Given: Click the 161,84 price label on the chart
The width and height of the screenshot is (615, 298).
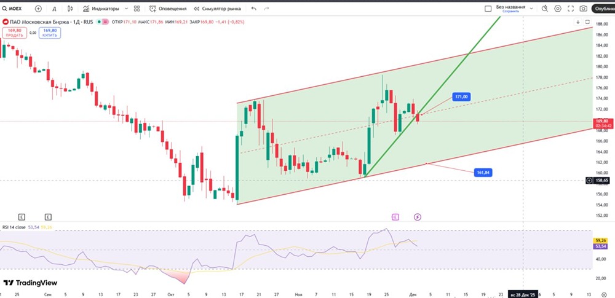Looking at the screenshot, I should tap(483, 172).
